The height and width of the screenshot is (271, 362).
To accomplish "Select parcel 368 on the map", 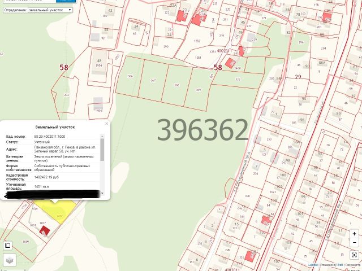I will point(176,85).
